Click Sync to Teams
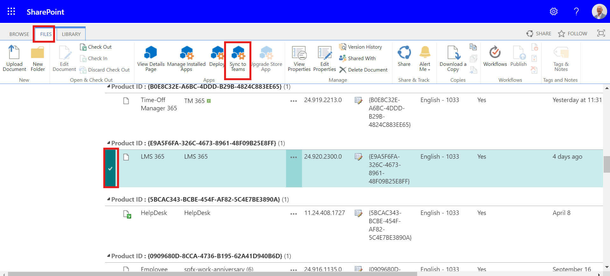Screen dimensions: 610x276 238,58
